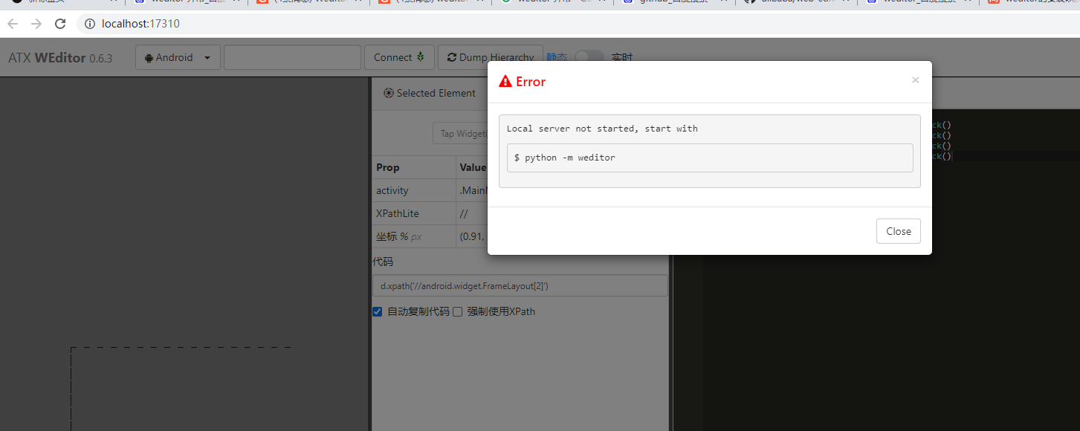Screen dimensions: 1080x431
Task: Click the site information icon in address bar
Action: coord(90,24)
